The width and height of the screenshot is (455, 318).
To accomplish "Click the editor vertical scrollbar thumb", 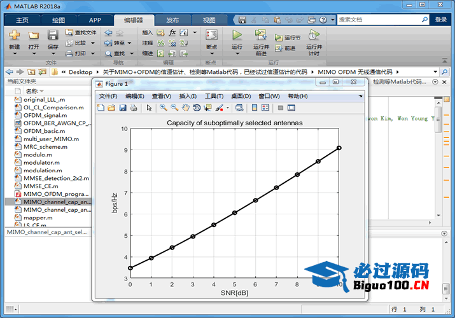I will 438,120.
